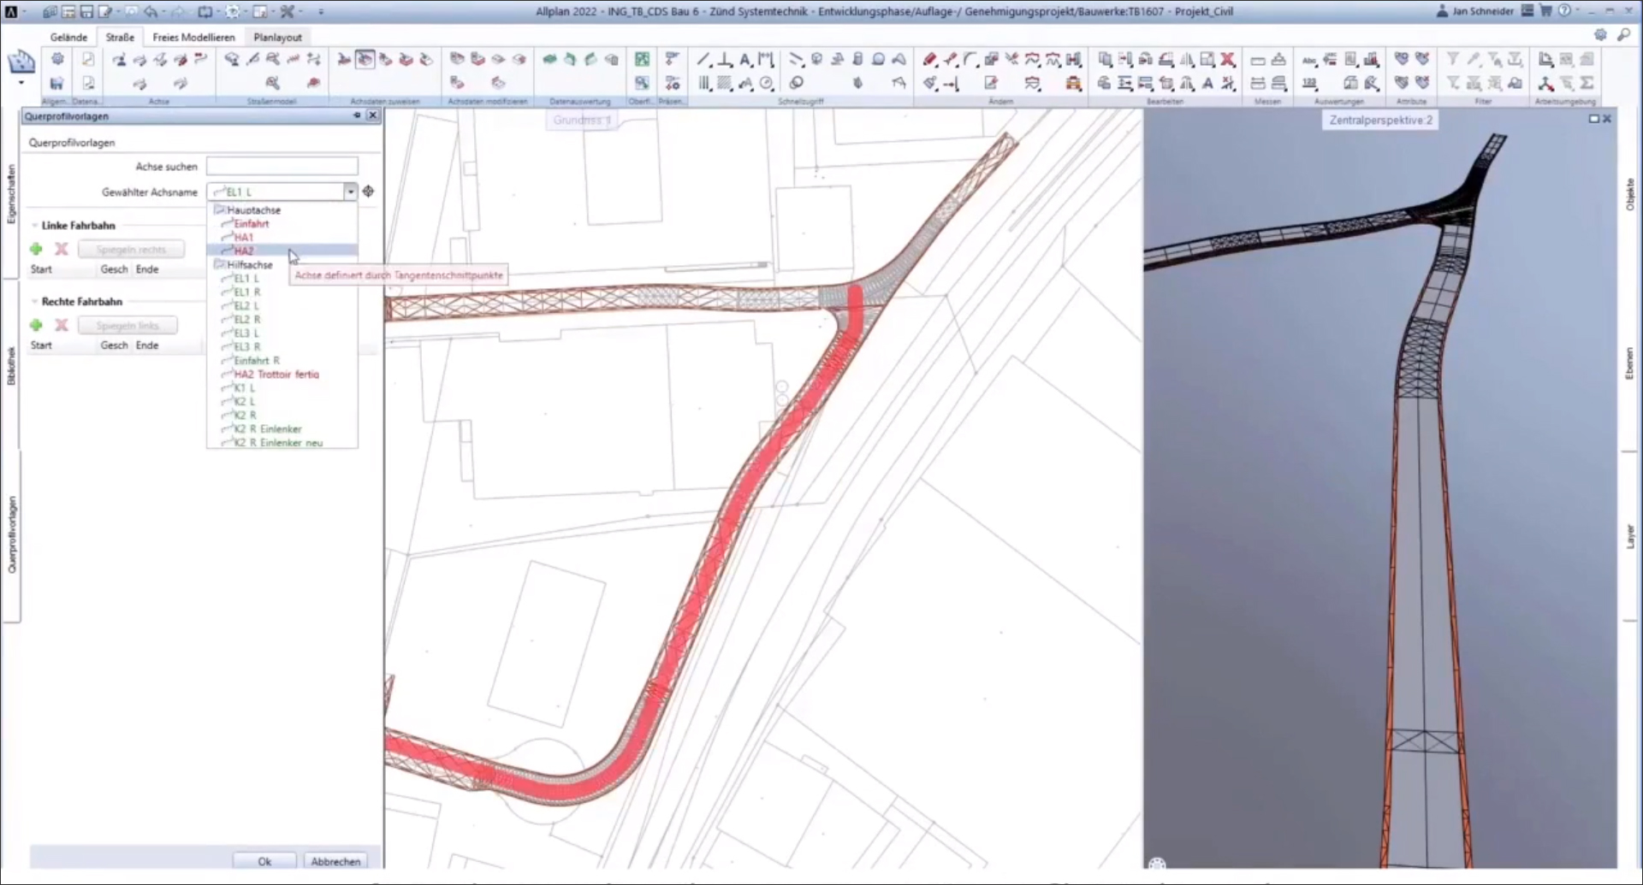
Task: Open the Eigenschaften side tab
Action: coord(11,195)
